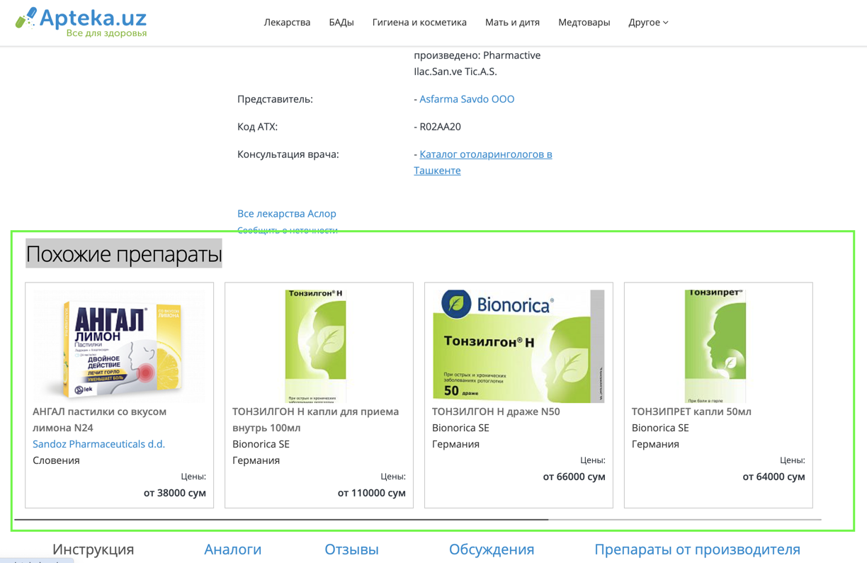Click the R02AA20 ATX code value
Screen dimensions: 867x563
(440, 127)
